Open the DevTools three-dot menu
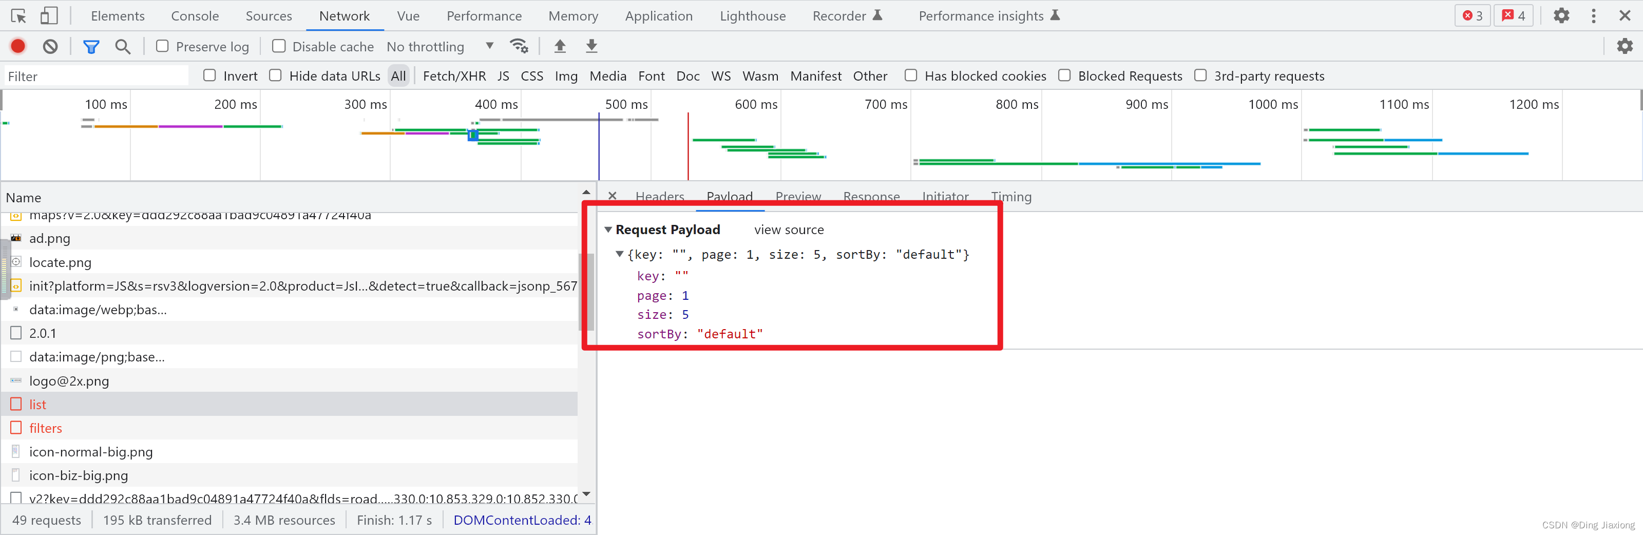Screen dimensions: 1643x535 [1593, 16]
